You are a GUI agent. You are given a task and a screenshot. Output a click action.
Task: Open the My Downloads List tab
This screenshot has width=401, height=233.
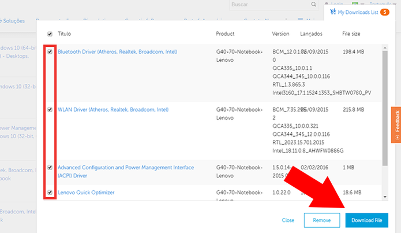pyautogui.click(x=359, y=12)
